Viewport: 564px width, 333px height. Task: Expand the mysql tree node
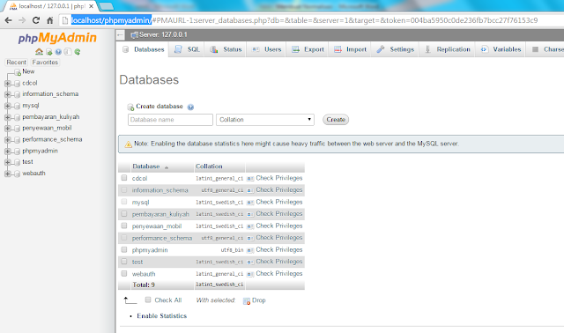click(x=8, y=106)
